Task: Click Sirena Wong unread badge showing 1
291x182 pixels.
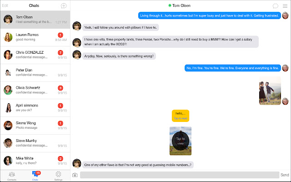Action: coord(60,123)
